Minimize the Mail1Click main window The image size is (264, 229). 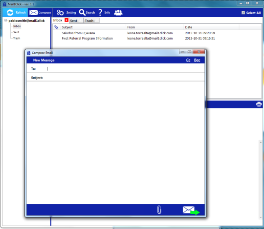pyautogui.click(x=241, y=3)
